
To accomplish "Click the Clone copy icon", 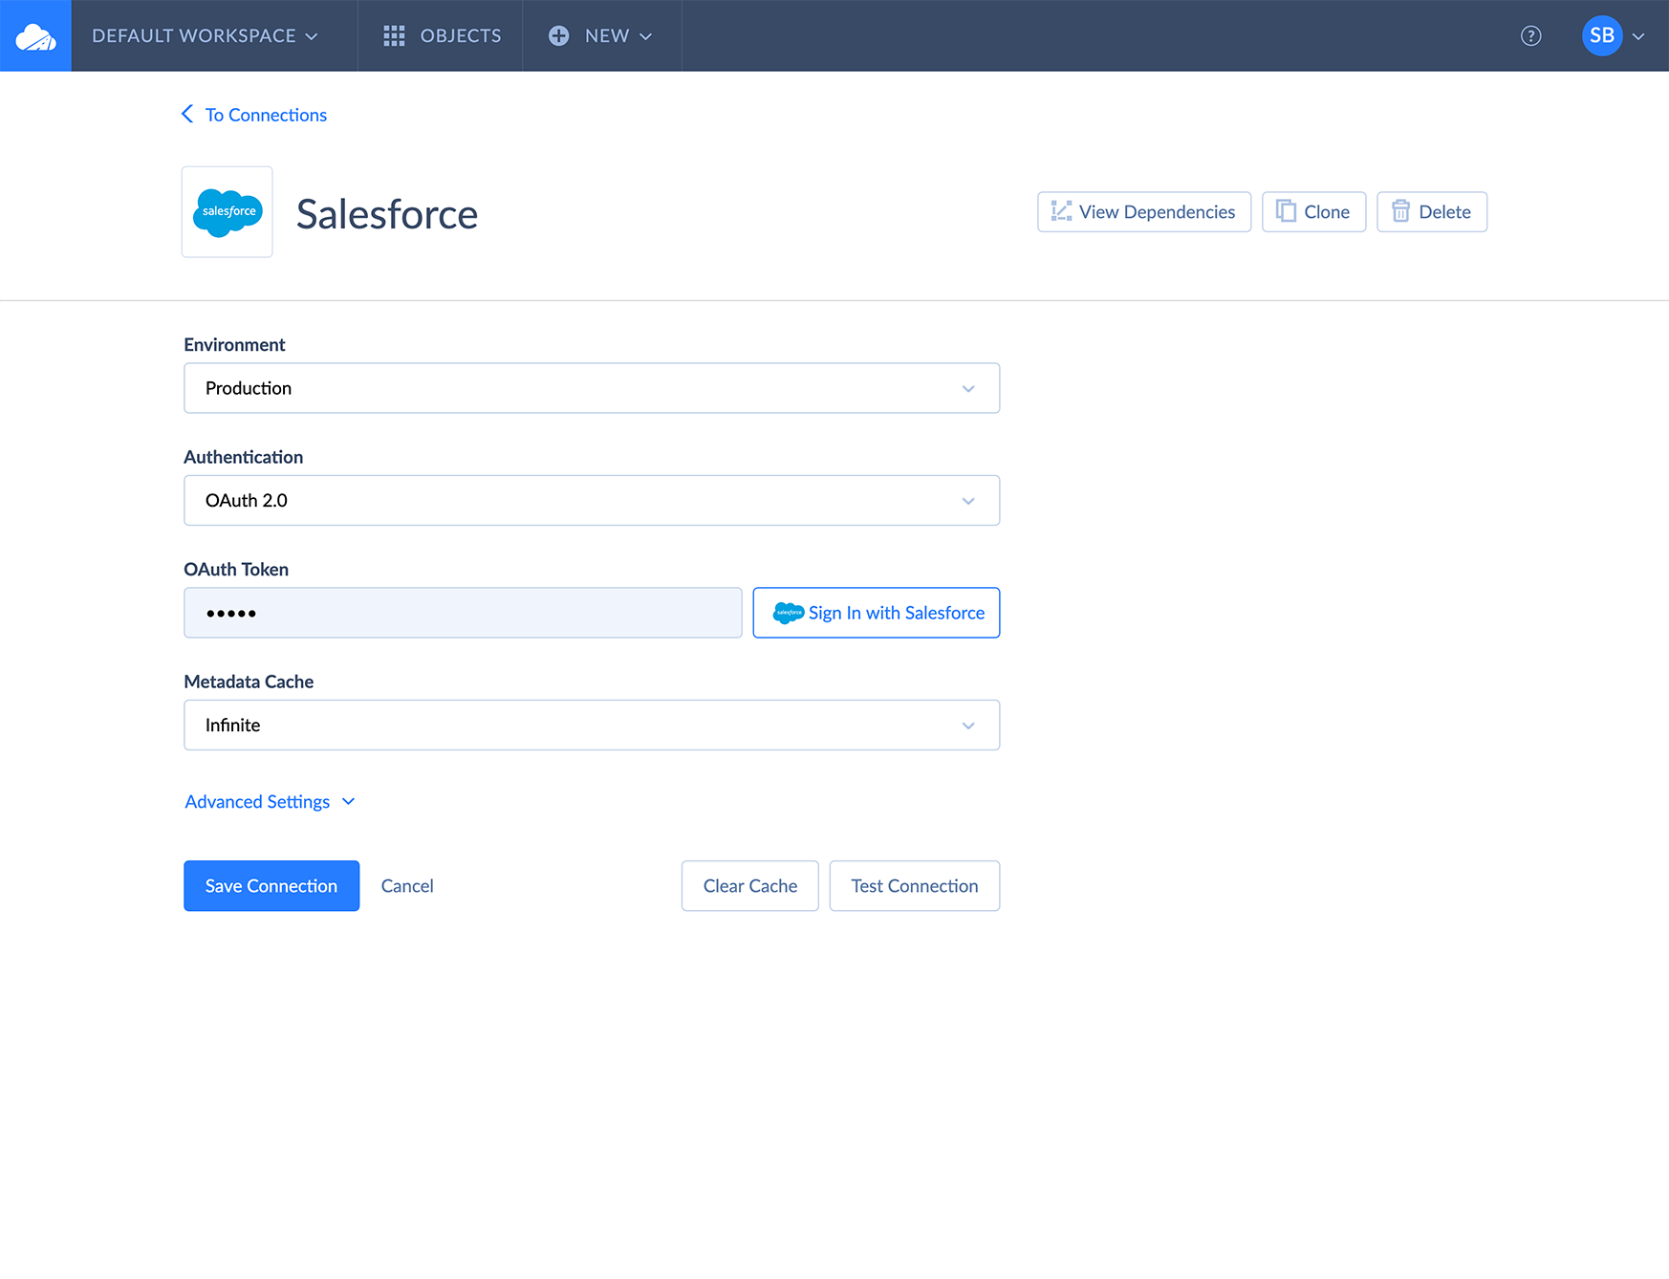I will pos(1286,211).
